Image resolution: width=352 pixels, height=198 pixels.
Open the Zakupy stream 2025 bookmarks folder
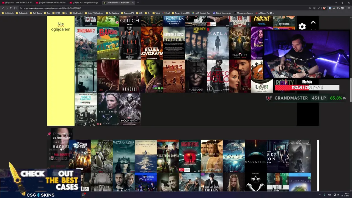[x=181, y=13]
